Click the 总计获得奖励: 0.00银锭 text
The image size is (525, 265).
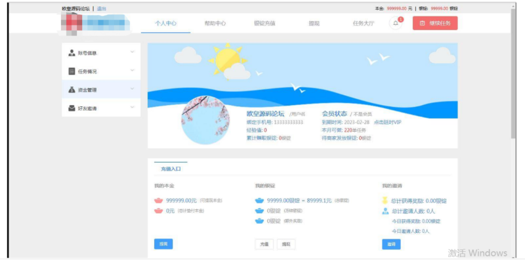[x=419, y=201]
